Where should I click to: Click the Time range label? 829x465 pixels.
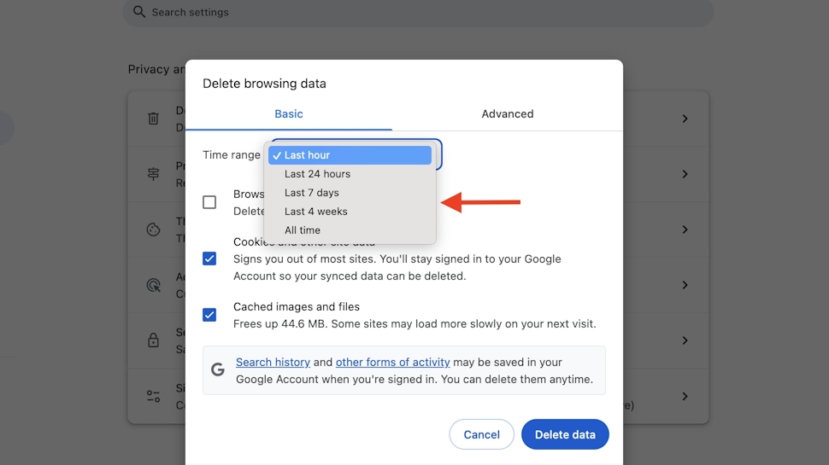(232, 155)
